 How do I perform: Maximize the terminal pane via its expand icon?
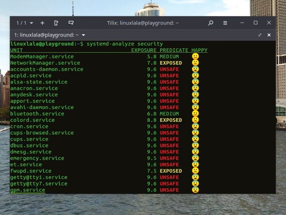pos(260,35)
